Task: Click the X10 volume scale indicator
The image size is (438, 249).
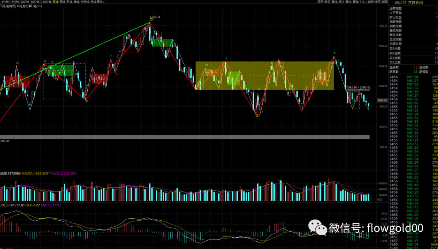Action: click(x=379, y=200)
